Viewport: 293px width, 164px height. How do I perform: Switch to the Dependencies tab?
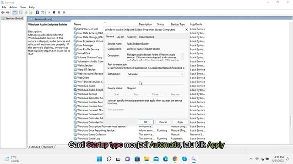(x=146, y=37)
